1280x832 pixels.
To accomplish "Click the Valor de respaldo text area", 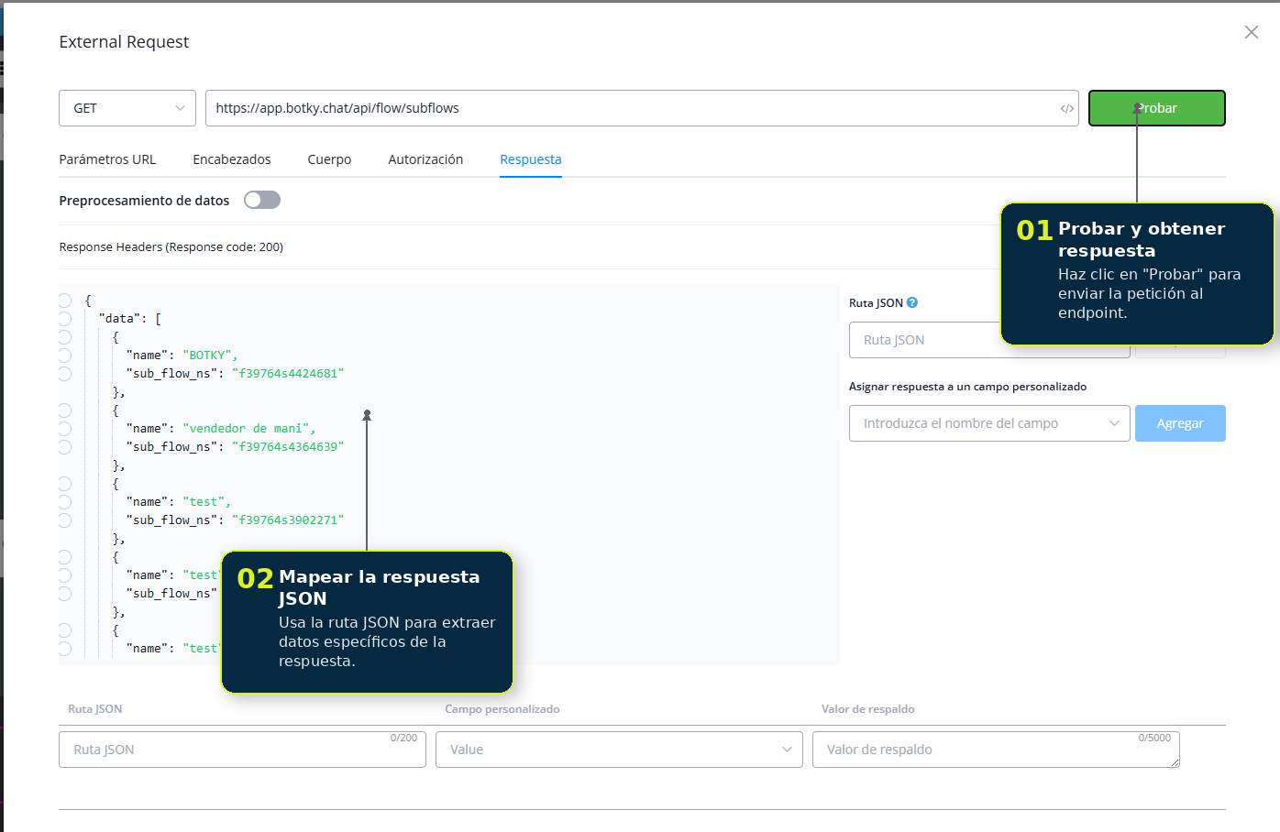I will [996, 750].
